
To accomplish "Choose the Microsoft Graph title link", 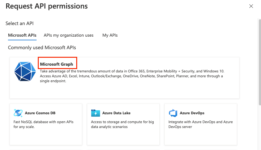I will (x=57, y=64).
